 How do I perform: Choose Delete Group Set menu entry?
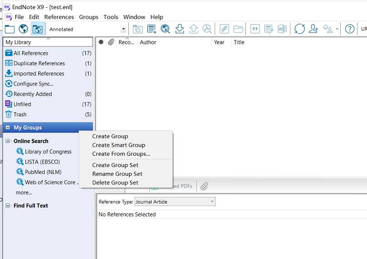(126, 182)
